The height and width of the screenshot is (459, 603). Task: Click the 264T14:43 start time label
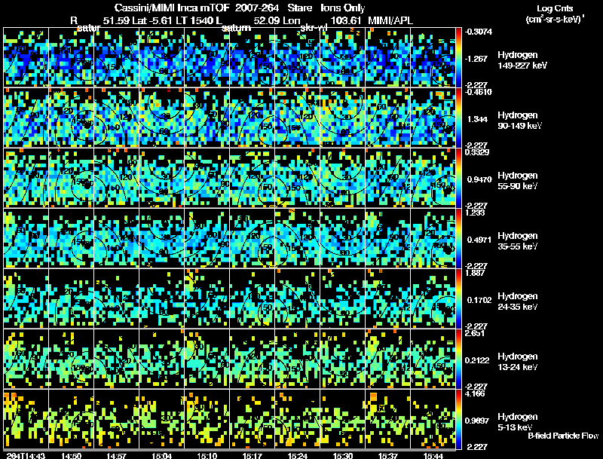coord(26,456)
